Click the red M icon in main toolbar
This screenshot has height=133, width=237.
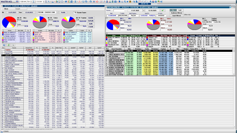[97, 2]
